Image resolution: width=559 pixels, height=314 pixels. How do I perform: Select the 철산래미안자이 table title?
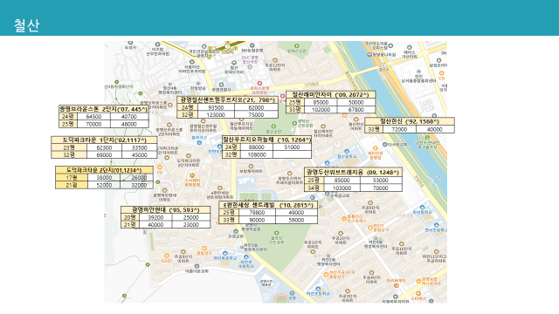click(x=330, y=95)
